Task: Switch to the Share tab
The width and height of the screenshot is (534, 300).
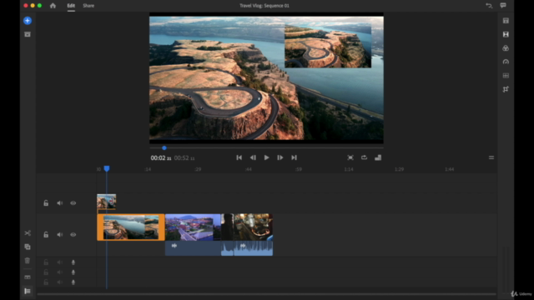Action: (x=88, y=6)
